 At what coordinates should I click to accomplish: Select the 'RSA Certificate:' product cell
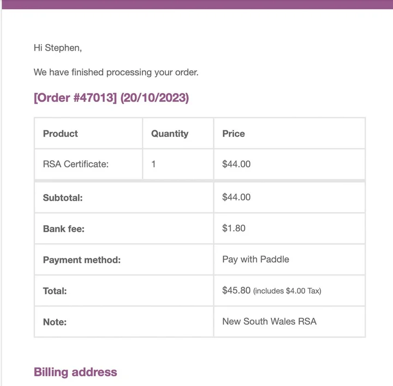(76, 164)
